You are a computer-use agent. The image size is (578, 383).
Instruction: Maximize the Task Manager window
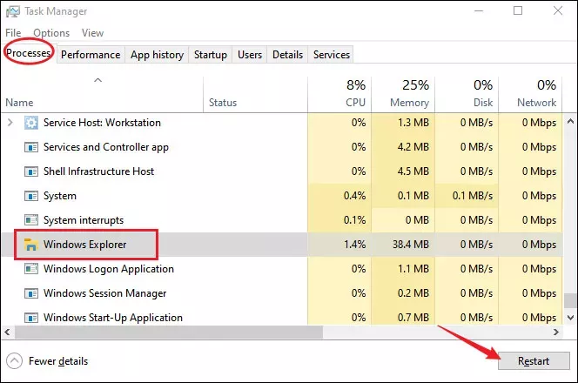click(x=518, y=10)
